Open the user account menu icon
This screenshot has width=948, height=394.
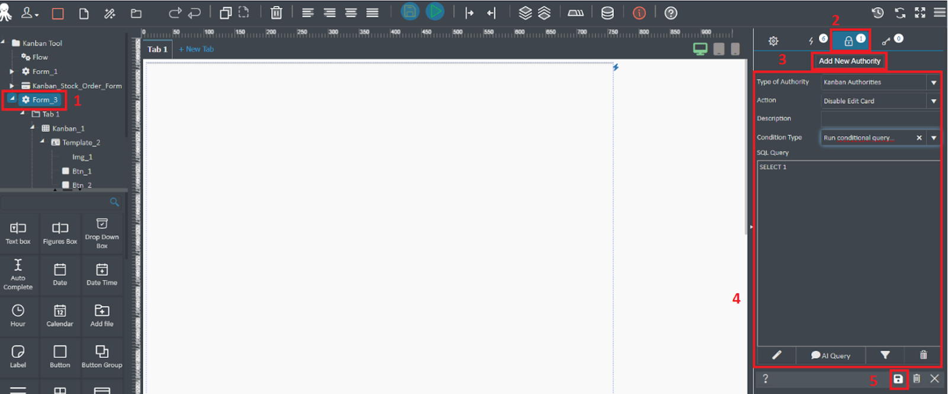point(30,13)
